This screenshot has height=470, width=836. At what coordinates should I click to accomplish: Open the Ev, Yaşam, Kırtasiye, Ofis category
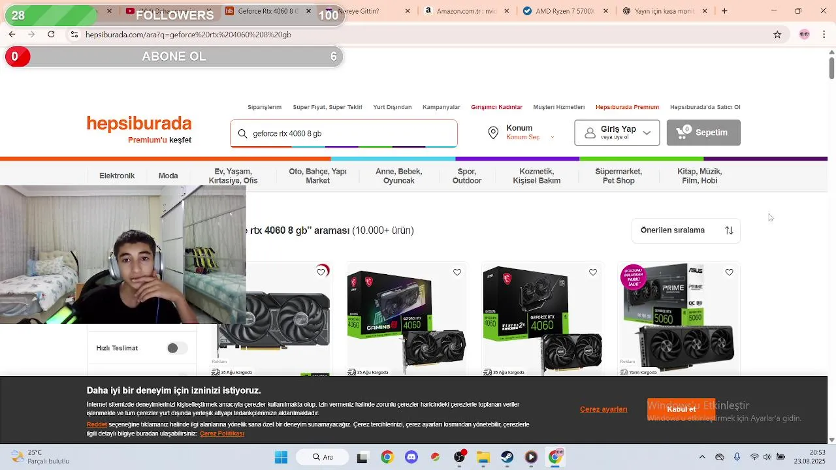pos(233,176)
